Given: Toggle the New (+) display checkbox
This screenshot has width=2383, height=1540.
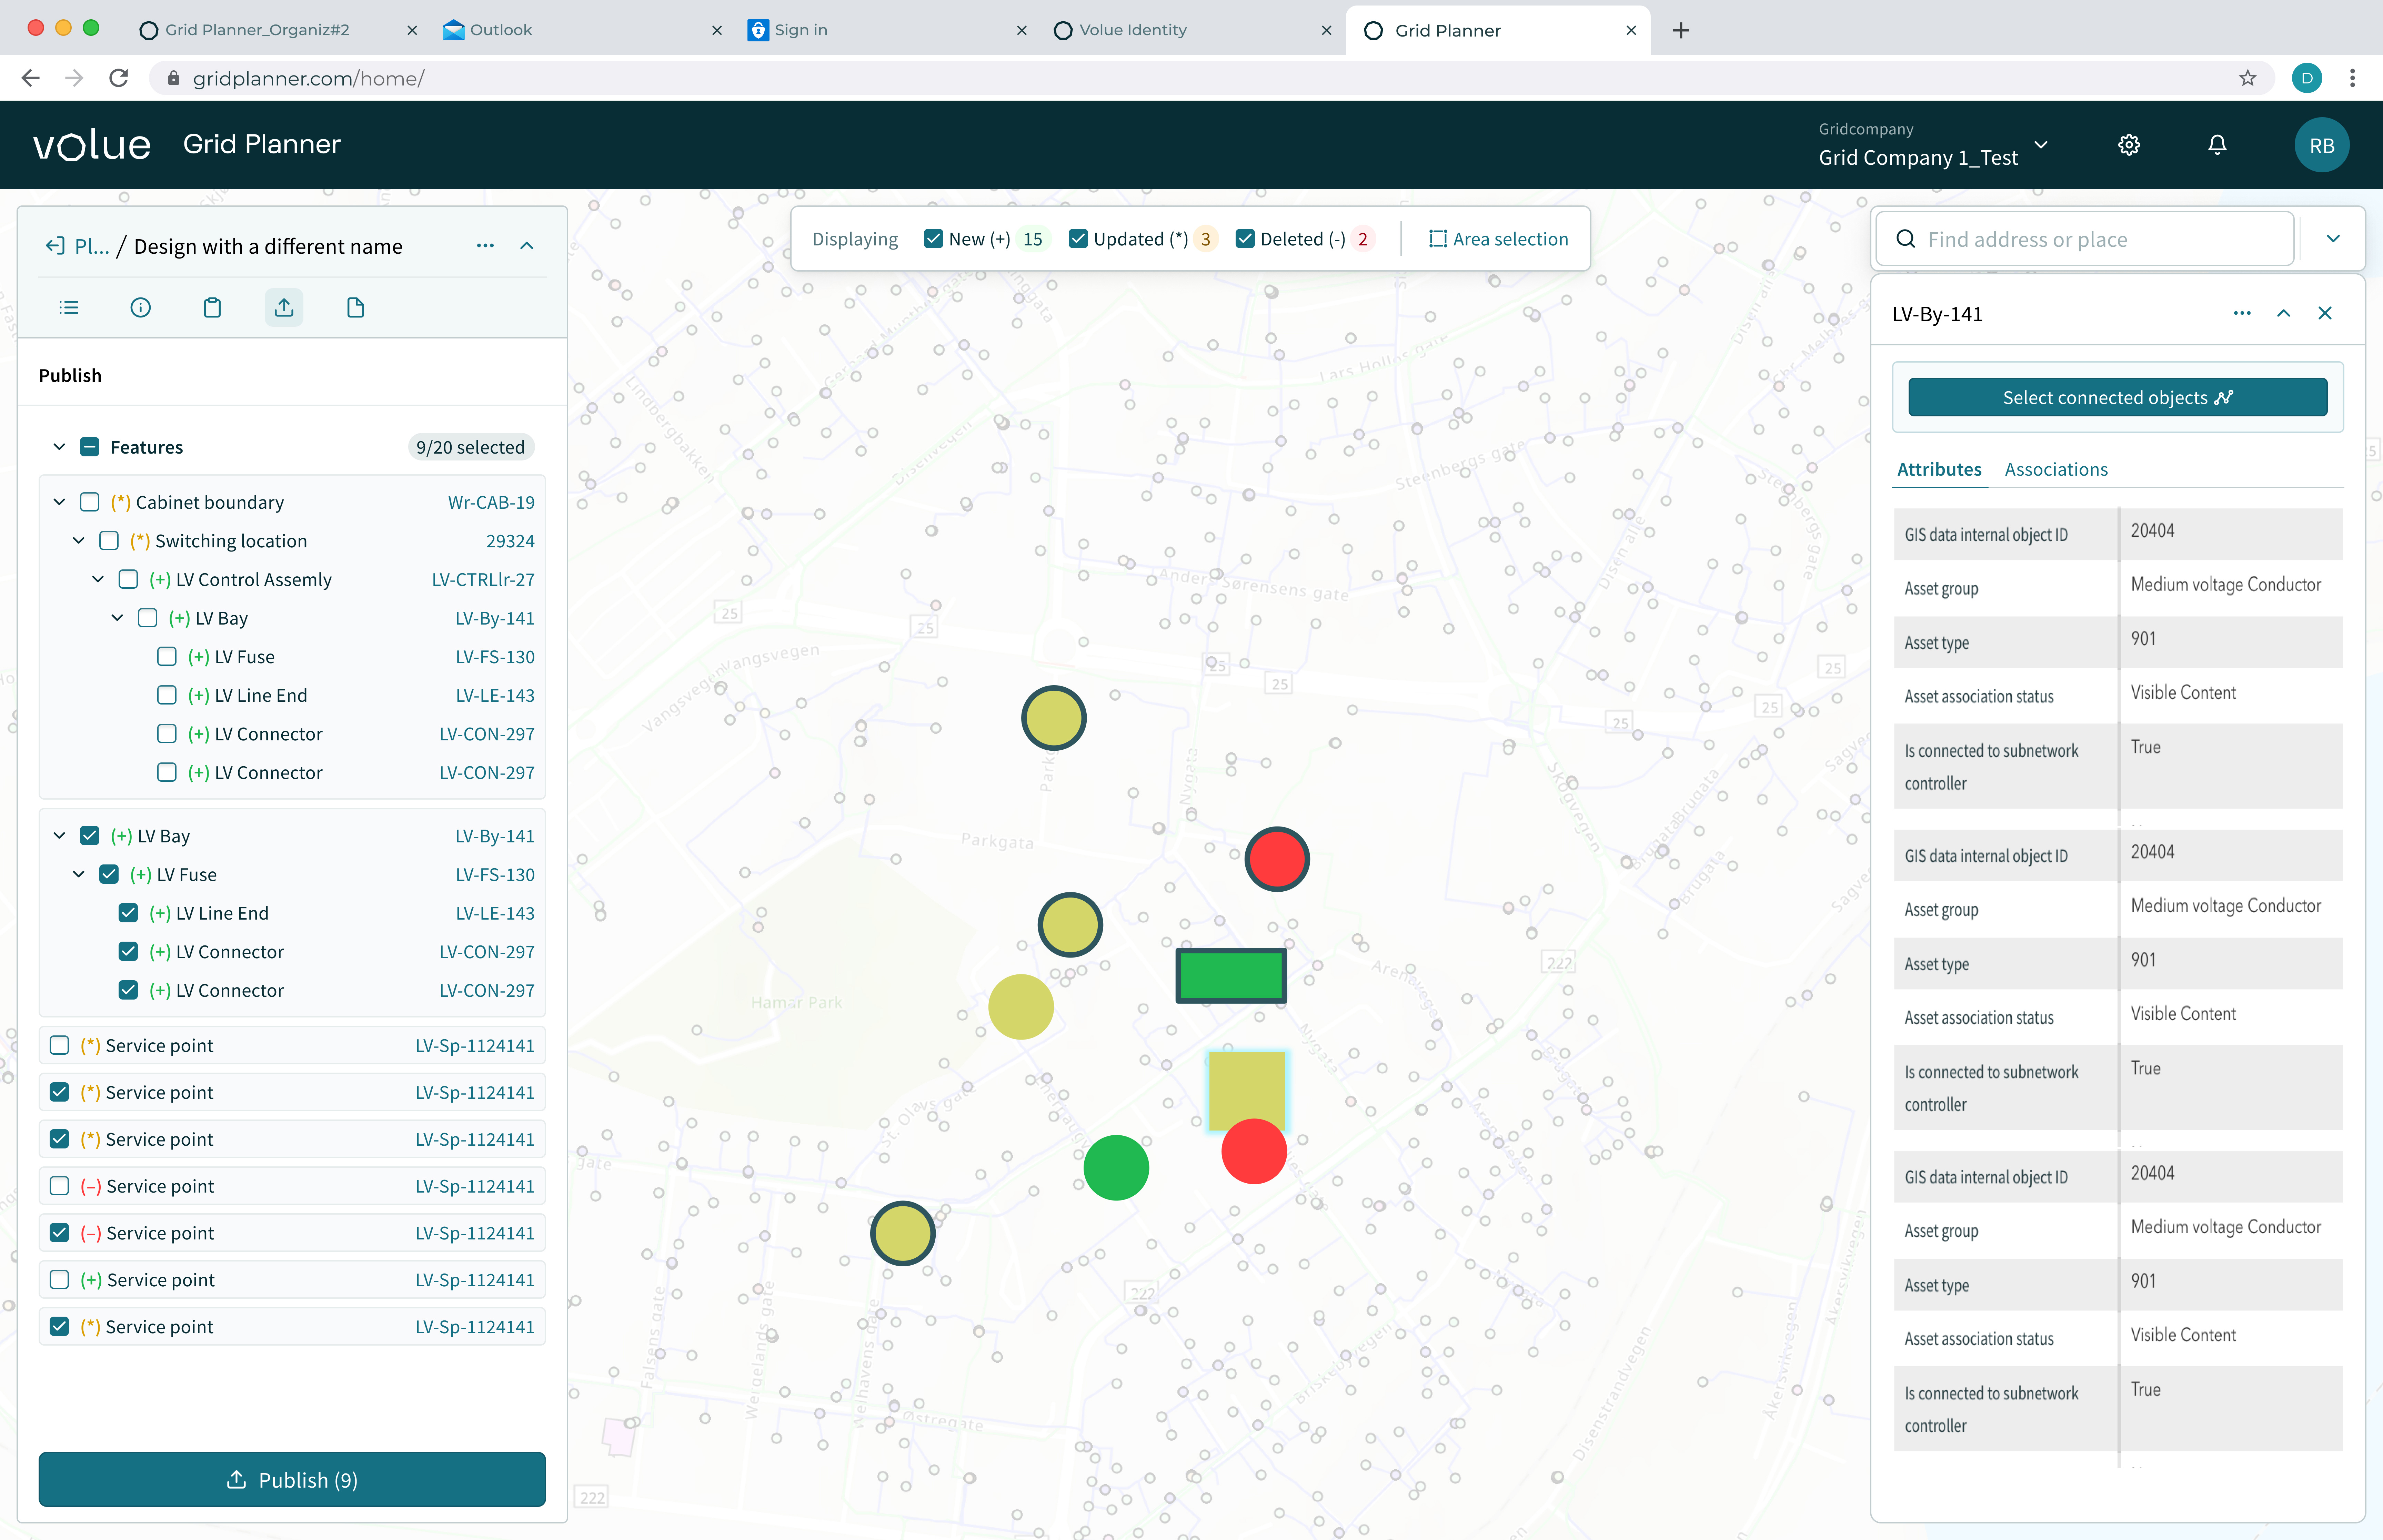Looking at the screenshot, I should [933, 239].
